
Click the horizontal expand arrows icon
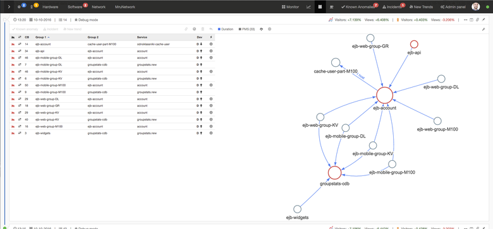[x=466, y=20]
